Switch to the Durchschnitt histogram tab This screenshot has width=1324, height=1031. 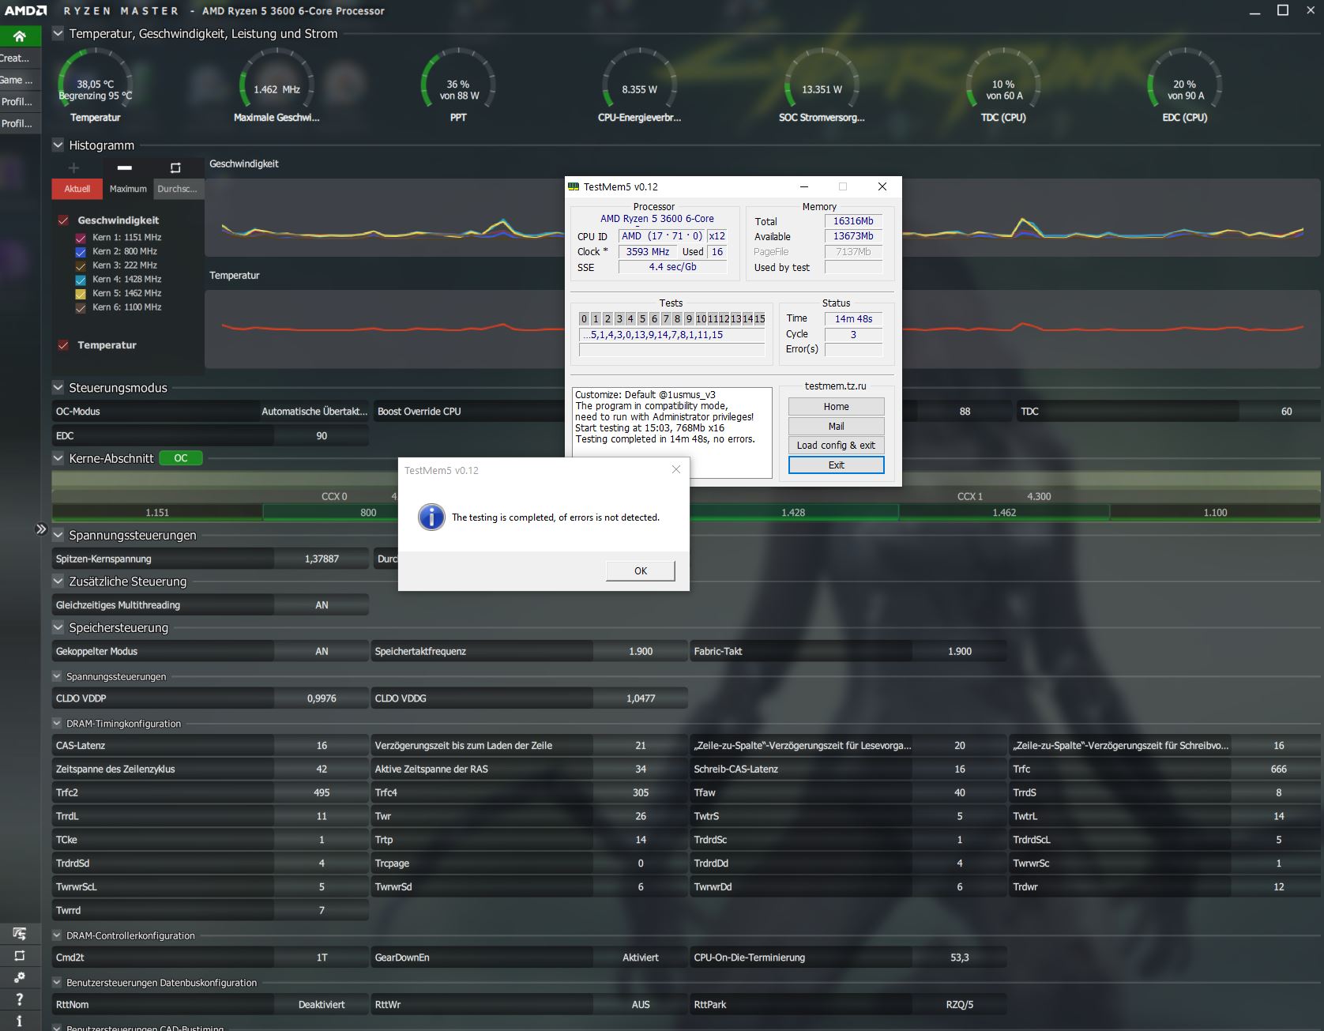point(179,189)
